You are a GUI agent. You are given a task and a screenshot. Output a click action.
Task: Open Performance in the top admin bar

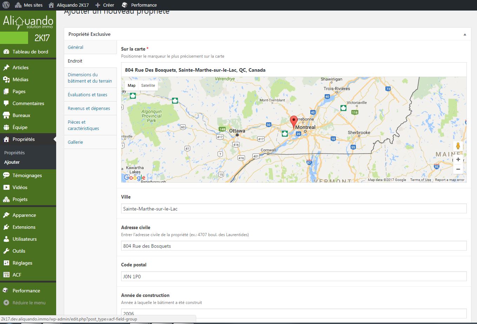139,5
